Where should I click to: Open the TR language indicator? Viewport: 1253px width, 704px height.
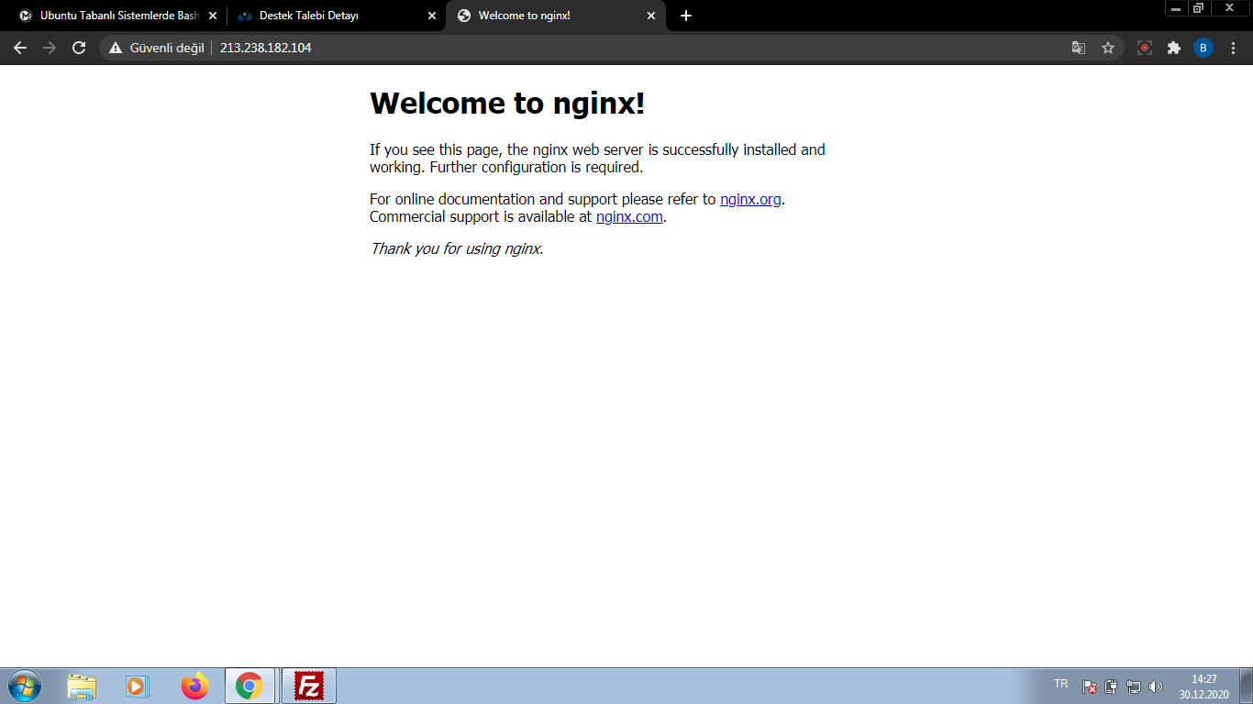(x=1061, y=684)
